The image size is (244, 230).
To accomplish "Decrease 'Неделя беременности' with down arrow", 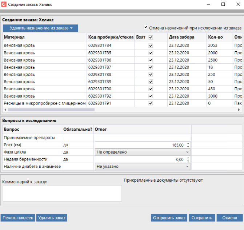I will (188, 161).
